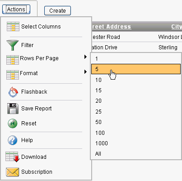The height and width of the screenshot is (181, 182).
Task: Click the Rows Per Page table icon
Action: 13,60
